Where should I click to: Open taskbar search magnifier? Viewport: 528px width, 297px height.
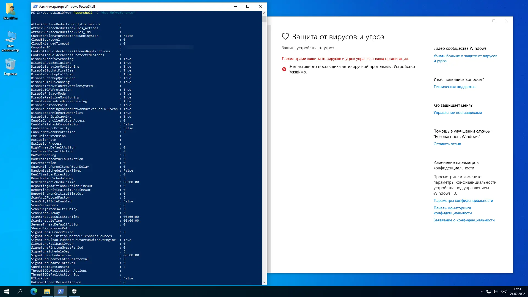coord(20,291)
